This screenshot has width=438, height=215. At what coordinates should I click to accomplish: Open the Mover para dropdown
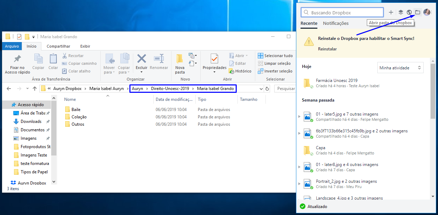[x=109, y=70]
